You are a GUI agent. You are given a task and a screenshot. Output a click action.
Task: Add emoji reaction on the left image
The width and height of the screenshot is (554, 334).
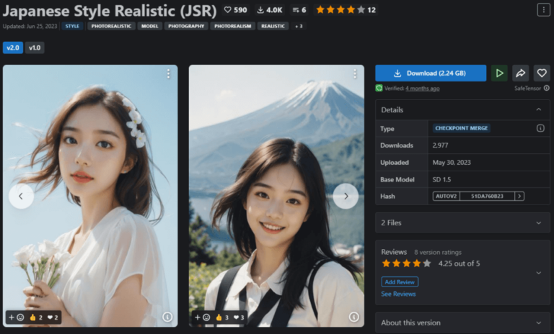coord(15,317)
